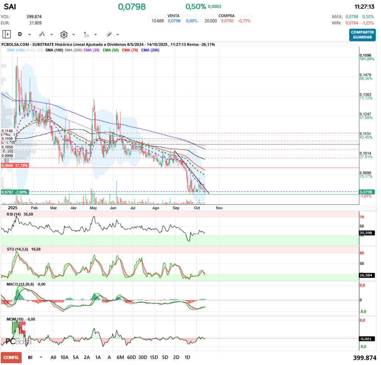Toggle the SMA (200) indicator label
The width and height of the screenshot is (381, 365).
pos(73,50)
